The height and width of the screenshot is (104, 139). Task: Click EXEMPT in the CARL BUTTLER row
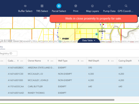click(x=62, y=86)
